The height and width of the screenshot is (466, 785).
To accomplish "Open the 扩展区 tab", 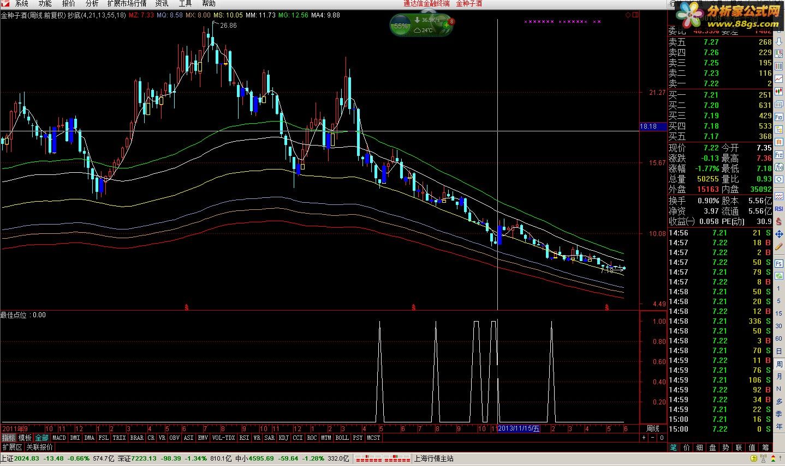I will pos(12,447).
